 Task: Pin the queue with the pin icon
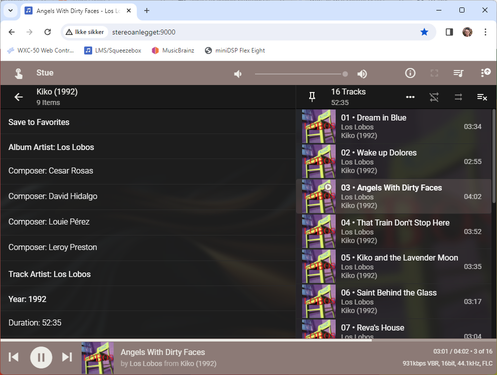(x=312, y=97)
